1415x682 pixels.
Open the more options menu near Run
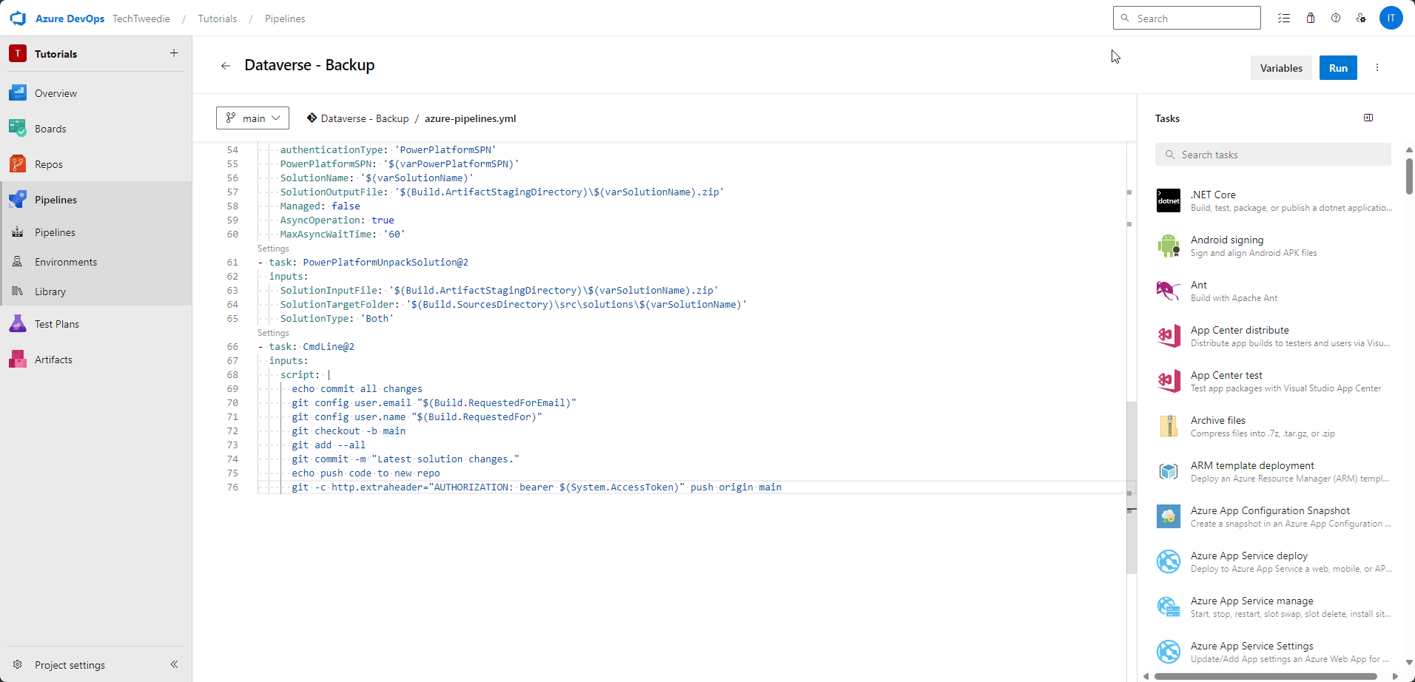(1377, 67)
